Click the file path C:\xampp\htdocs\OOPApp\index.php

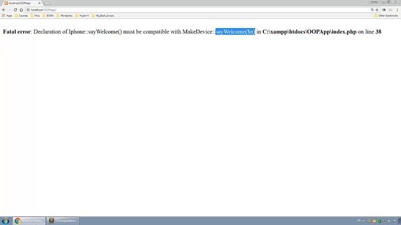310,32
